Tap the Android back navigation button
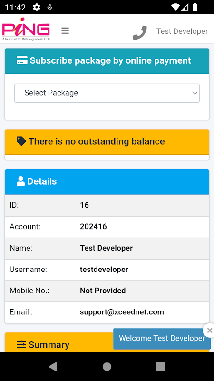 53,366
